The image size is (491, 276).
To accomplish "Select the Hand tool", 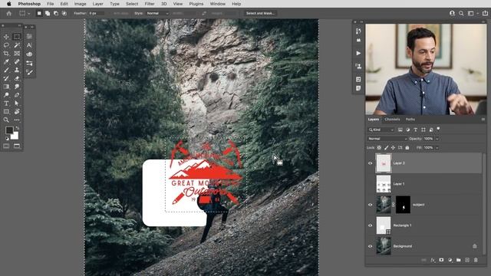I will click(17, 111).
